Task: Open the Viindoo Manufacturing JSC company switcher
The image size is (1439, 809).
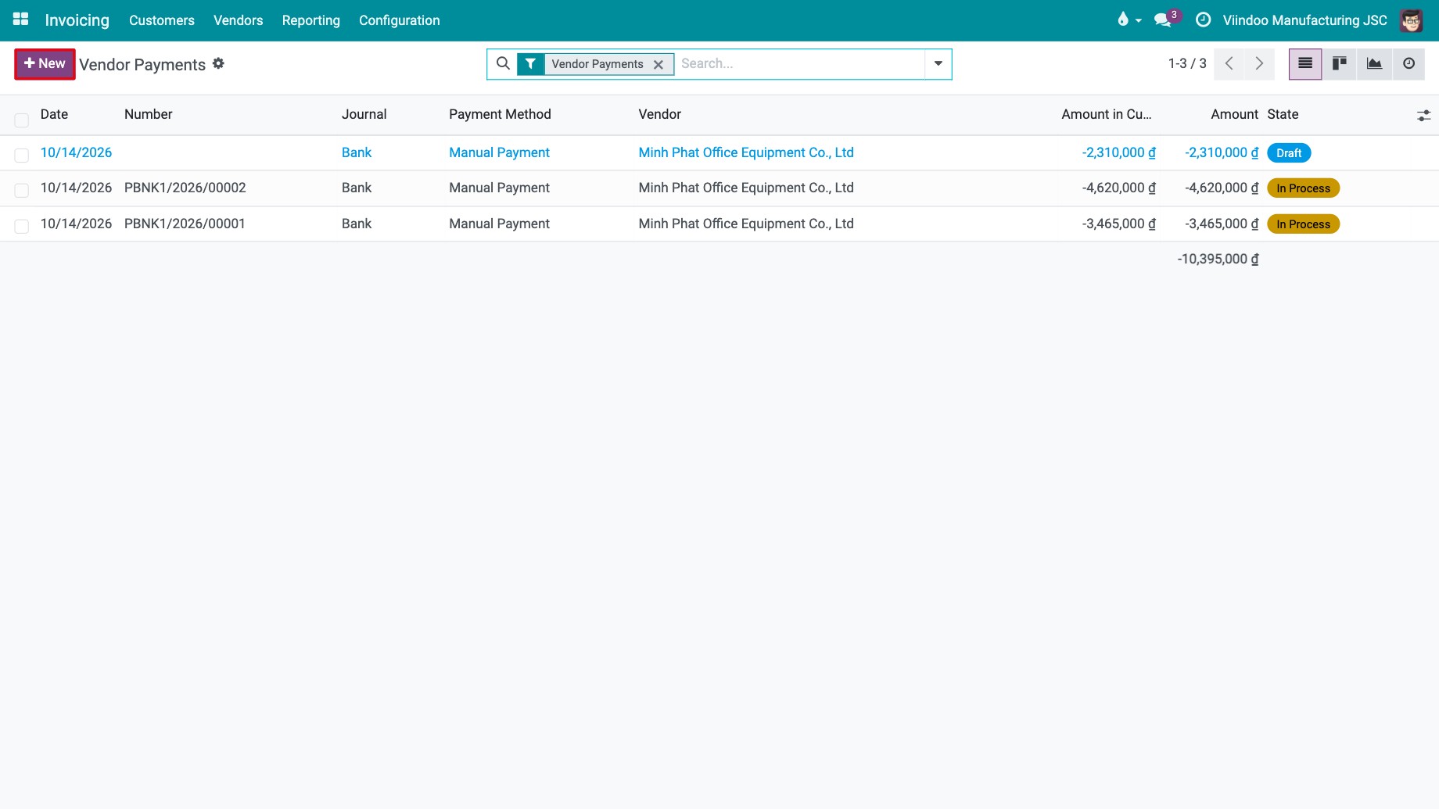Action: click(1304, 20)
